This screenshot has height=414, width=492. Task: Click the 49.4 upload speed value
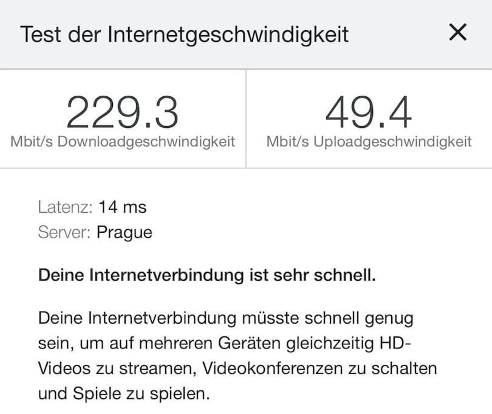click(x=368, y=113)
